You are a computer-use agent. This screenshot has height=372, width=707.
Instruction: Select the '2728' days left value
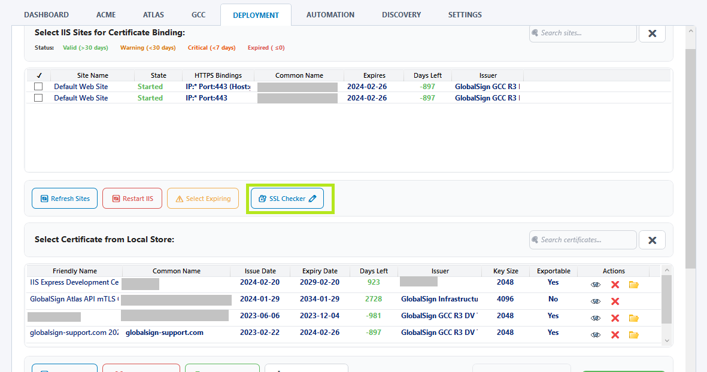coord(374,299)
